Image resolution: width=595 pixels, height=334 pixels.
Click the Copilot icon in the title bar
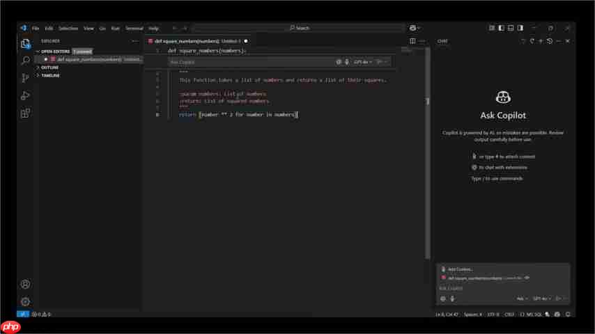pos(412,28)
